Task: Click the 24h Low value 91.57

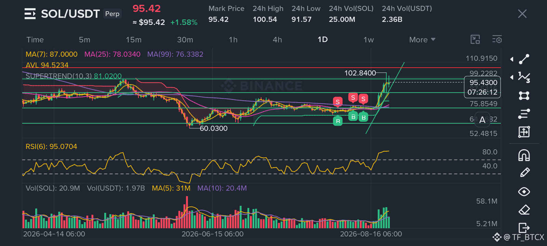Action: pyautogui.click(x=302, y=19)
